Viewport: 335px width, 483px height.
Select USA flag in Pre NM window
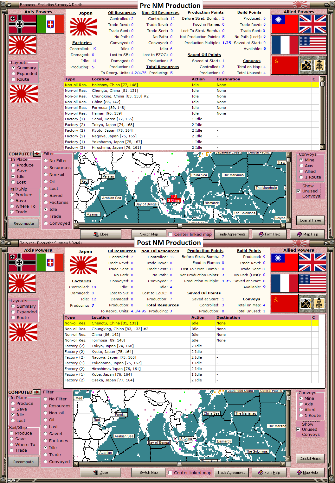click(x=313, y=45)
